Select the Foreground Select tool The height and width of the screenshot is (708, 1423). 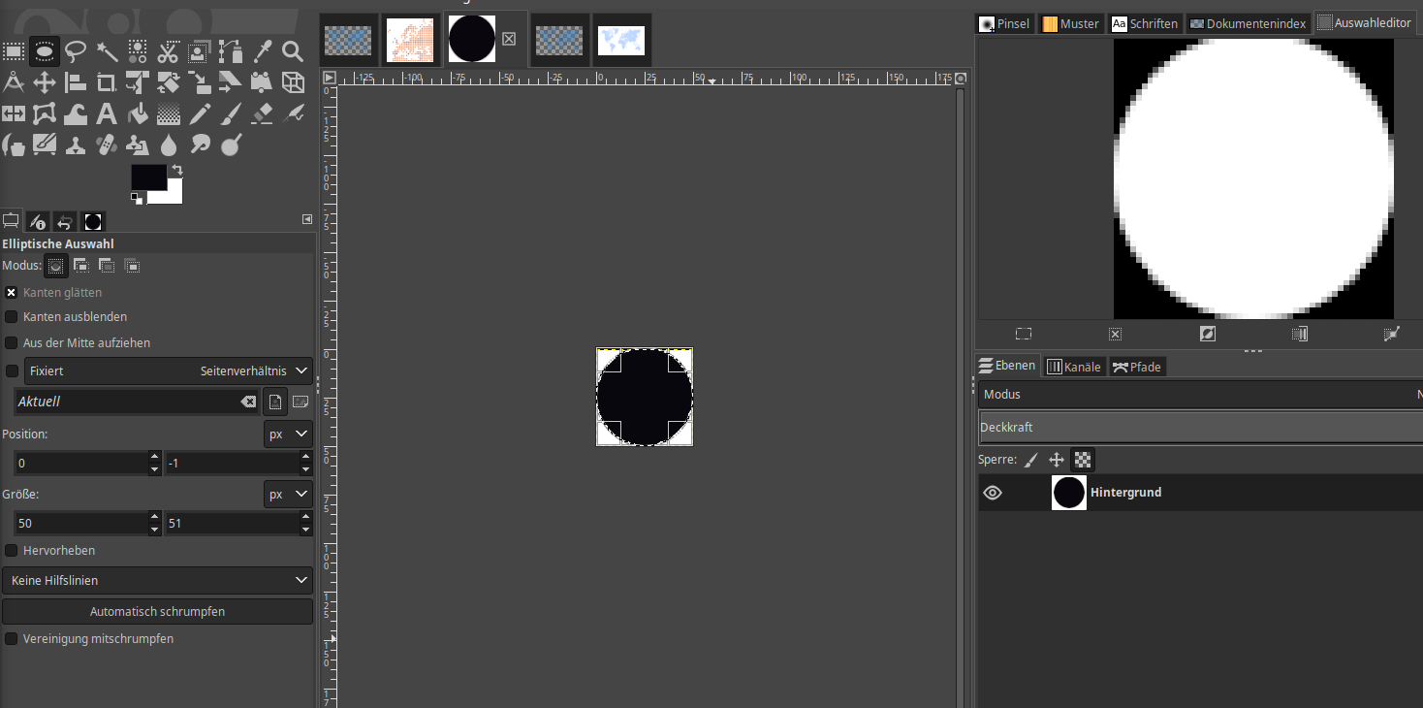pyautogui.click(x=200, y=51)
